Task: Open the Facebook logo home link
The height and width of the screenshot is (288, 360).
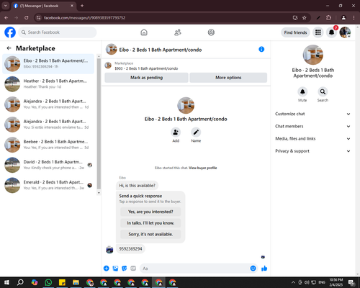Action: pos(10,32)
